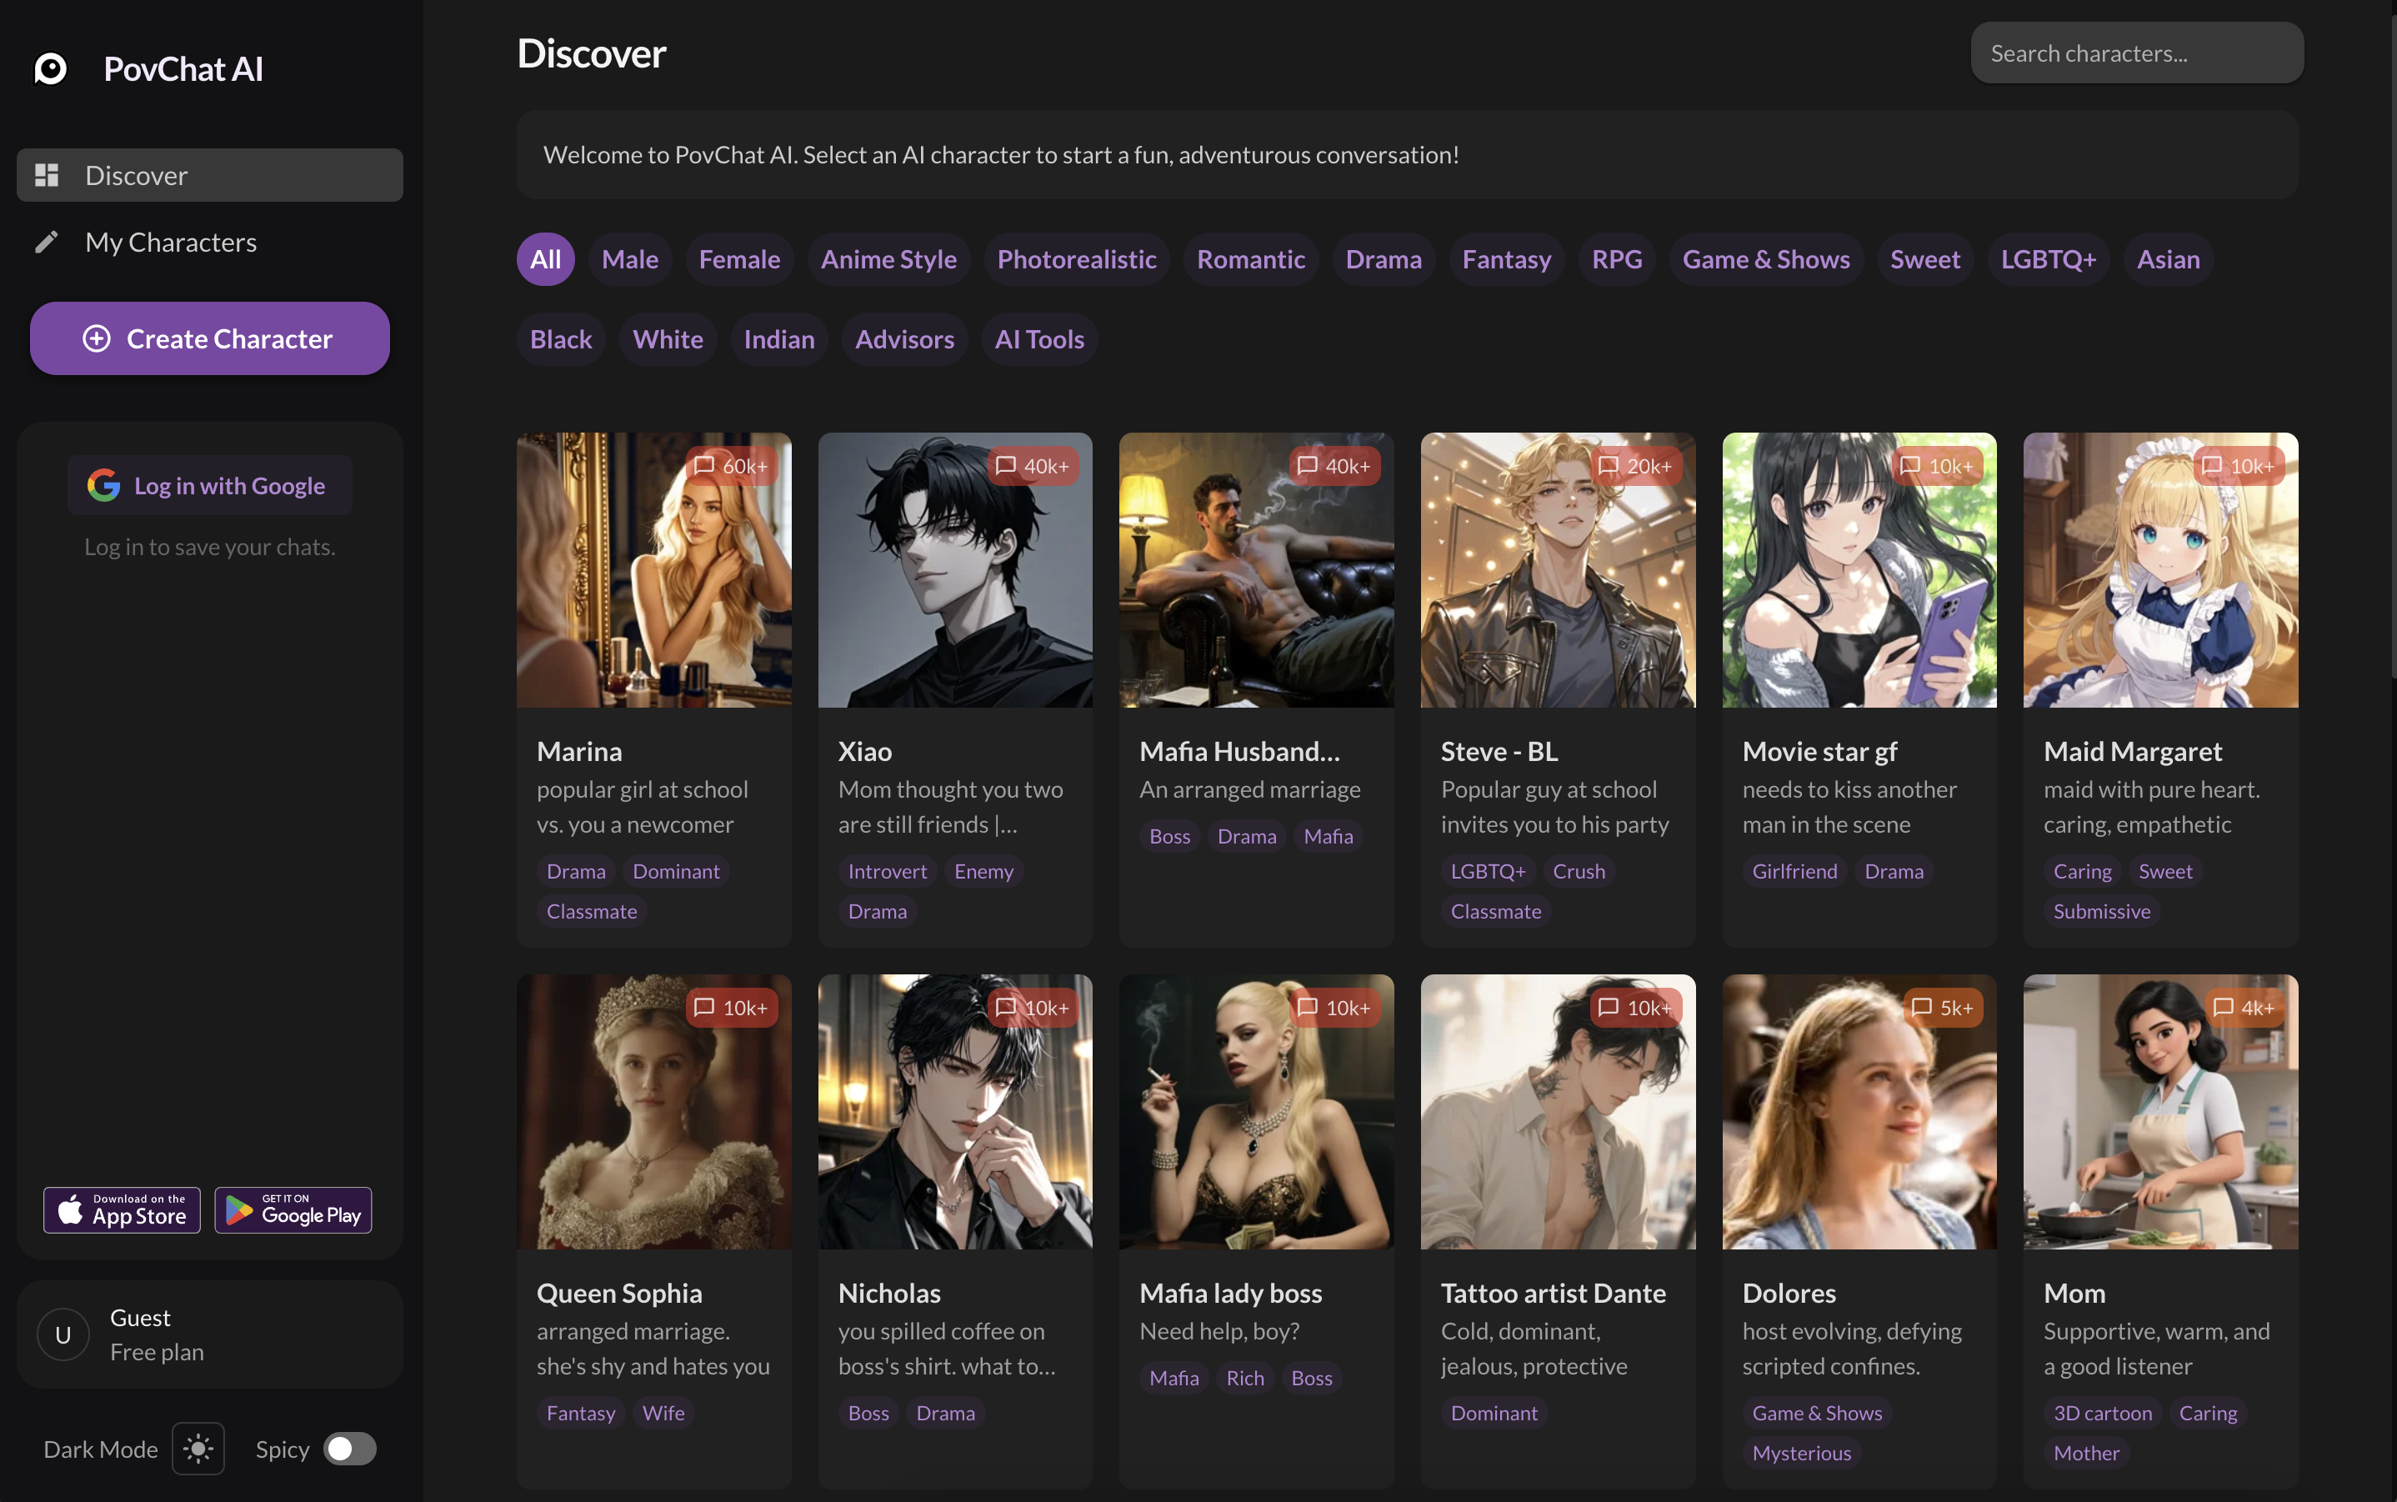The height and width of the screenshot is (1502, 2397).
Task: Click the Submissive tag on Maid Margaret
Action: [x=2101, y=911]
